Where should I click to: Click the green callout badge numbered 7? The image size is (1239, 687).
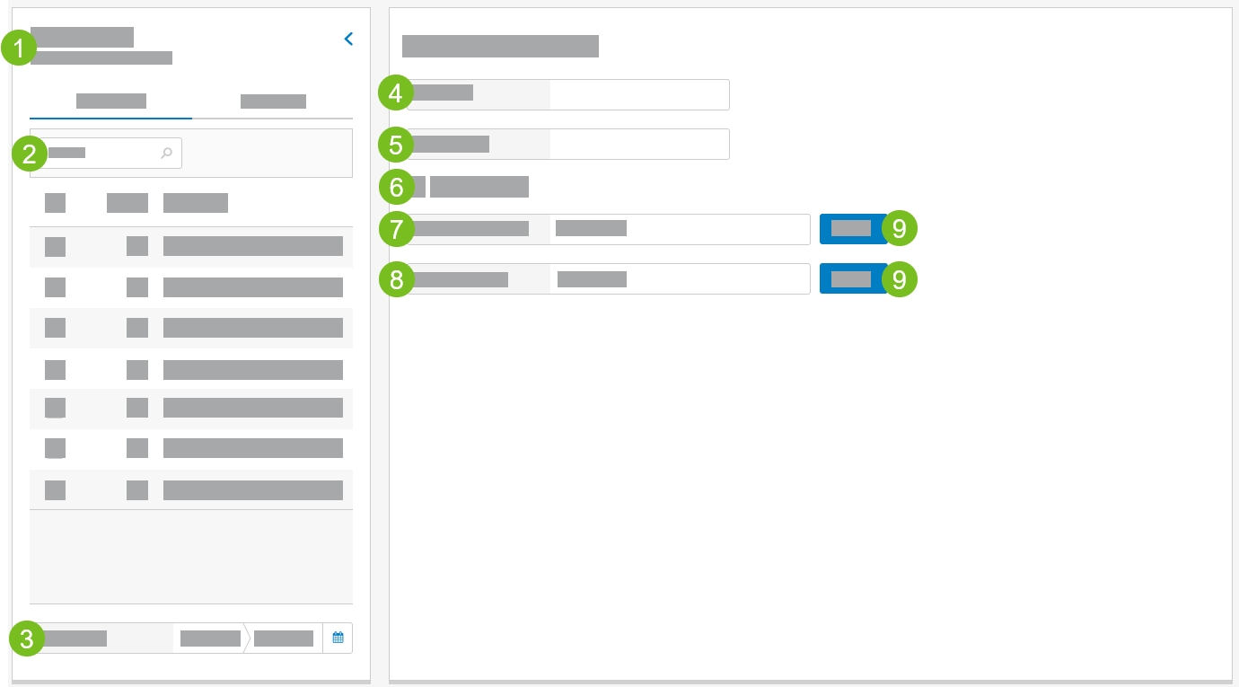[396, 229]
